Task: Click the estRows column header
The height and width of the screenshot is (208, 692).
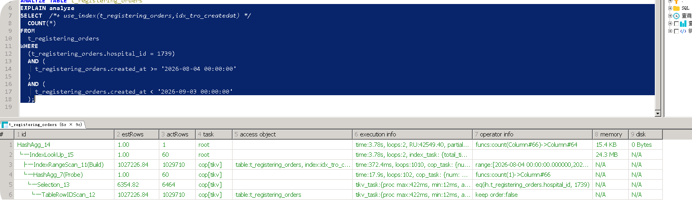Action: click(x=136, y=134)
